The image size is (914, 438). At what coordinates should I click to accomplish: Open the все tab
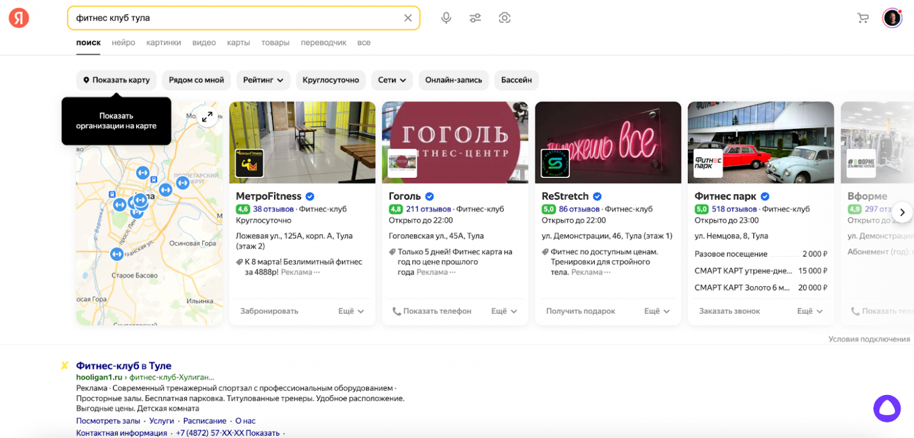click(x=364, y=43)
